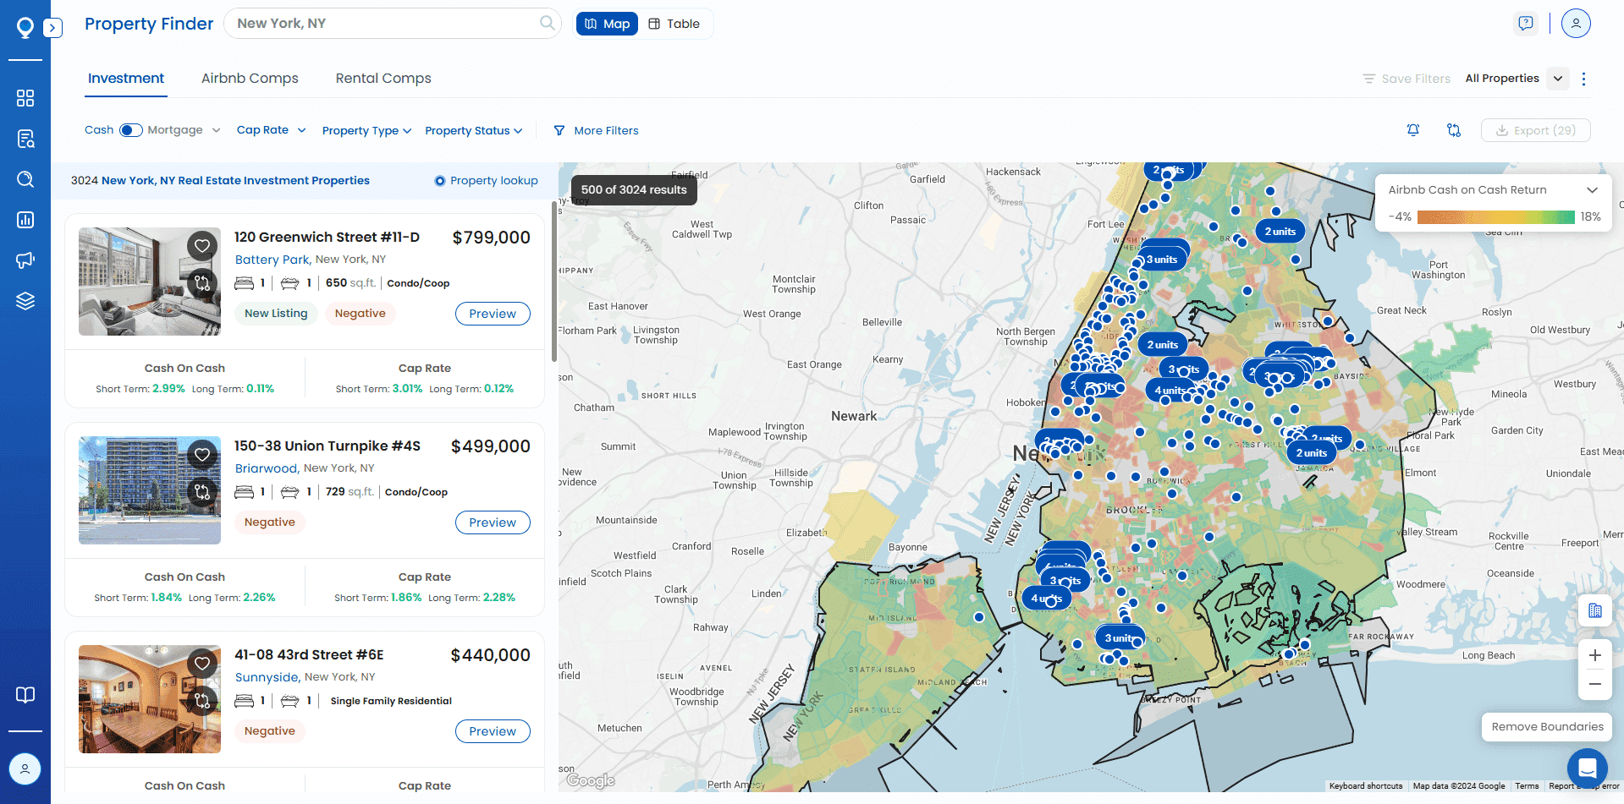
Task: Select the Investment tab
Action: click(126, 79)
